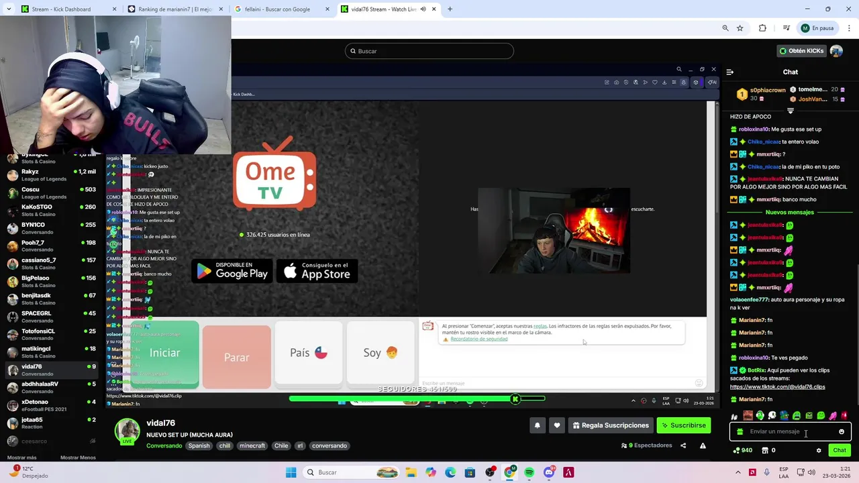Open KaKoSTGO channel in the sidebar

(x=51, y=210)
